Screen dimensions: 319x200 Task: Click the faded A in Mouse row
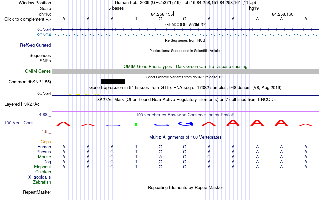click(161, 157)
